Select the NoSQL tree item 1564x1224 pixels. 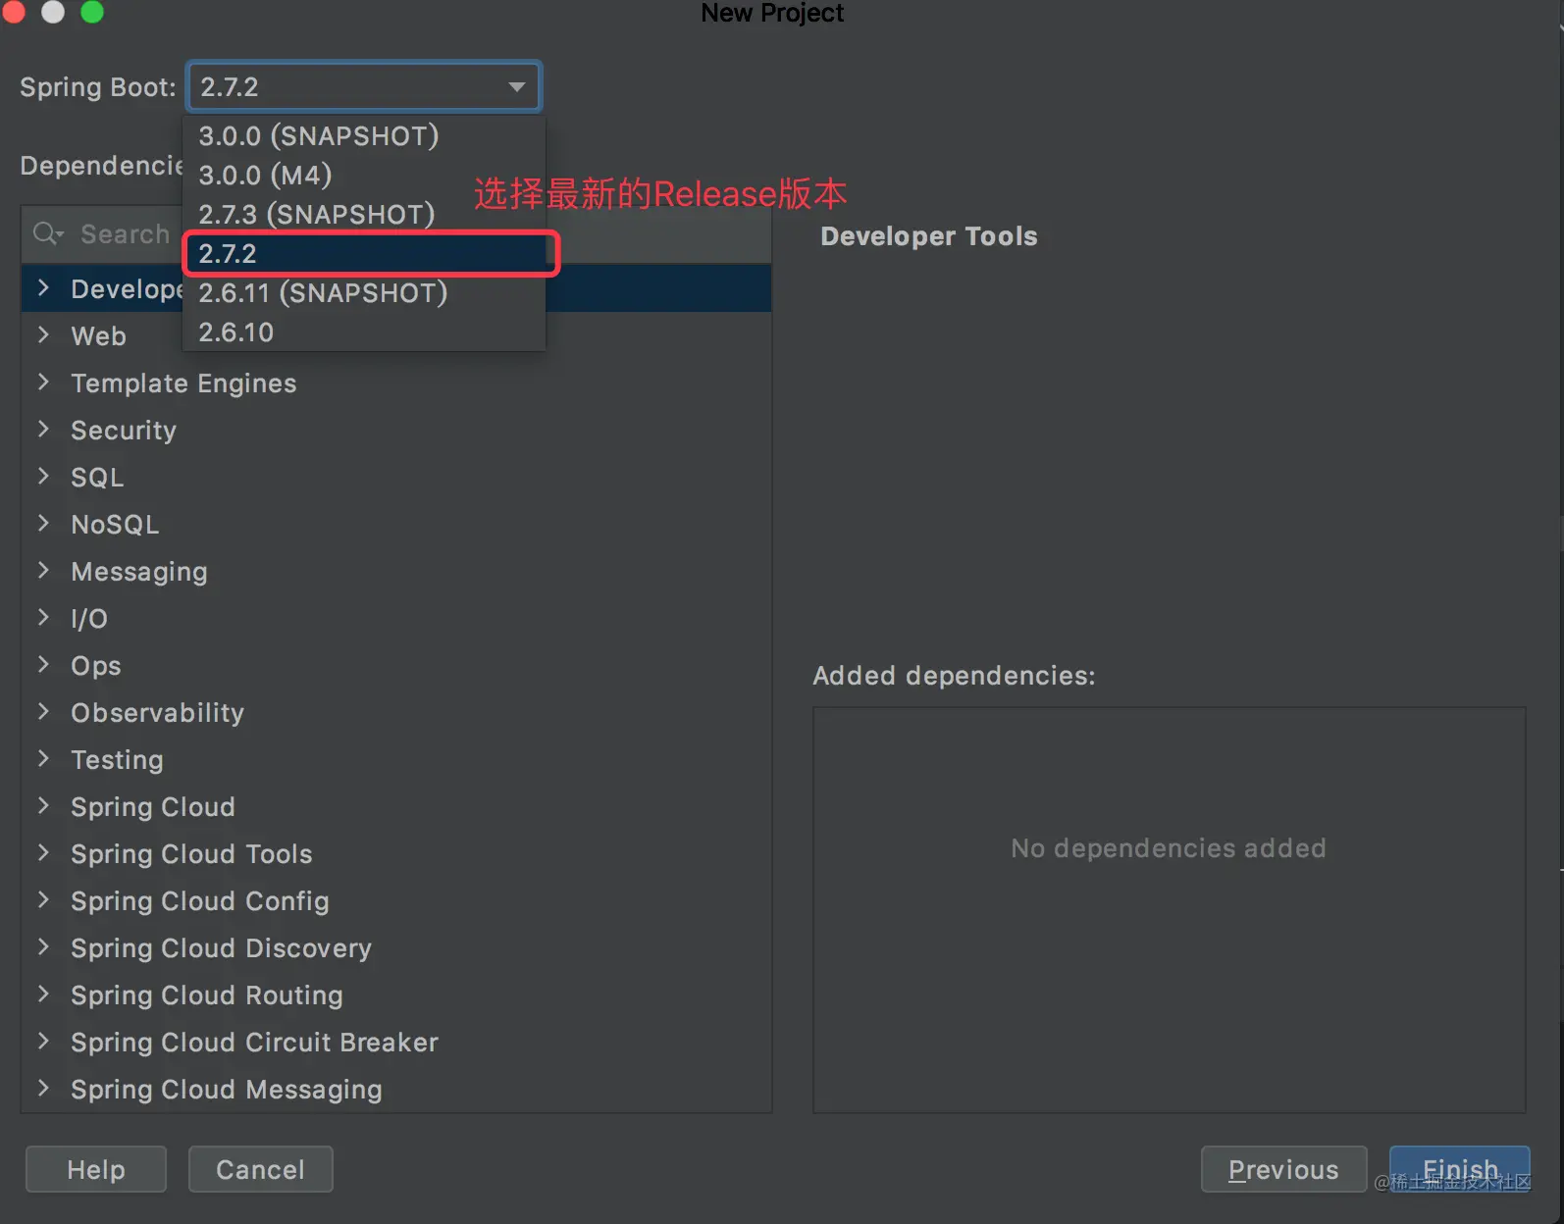pyautogui.click(x=115, y=525)
